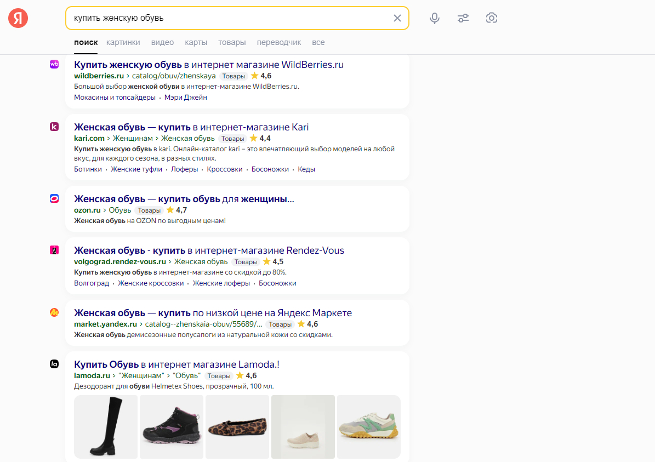
Task: Follow the Босоножки sitelink under Rendez-Vous
Action: point(277,283)
